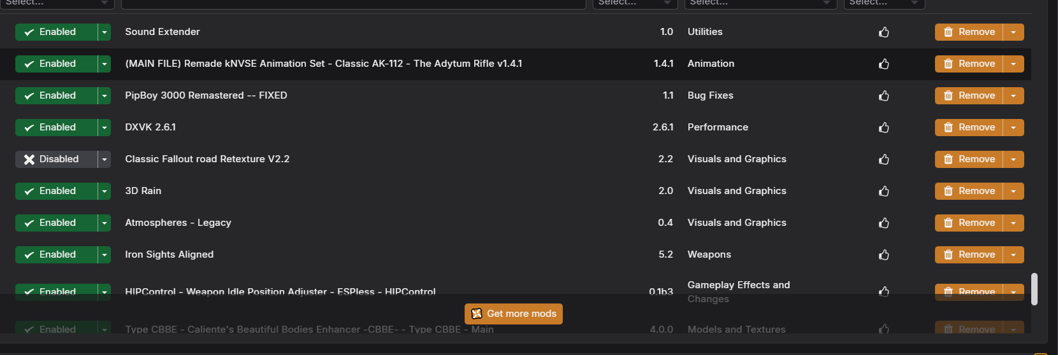1058x355 pixels.
Task: Click the vertical scrollbar thumb of mod list
Action: (x=1034, y=289)
